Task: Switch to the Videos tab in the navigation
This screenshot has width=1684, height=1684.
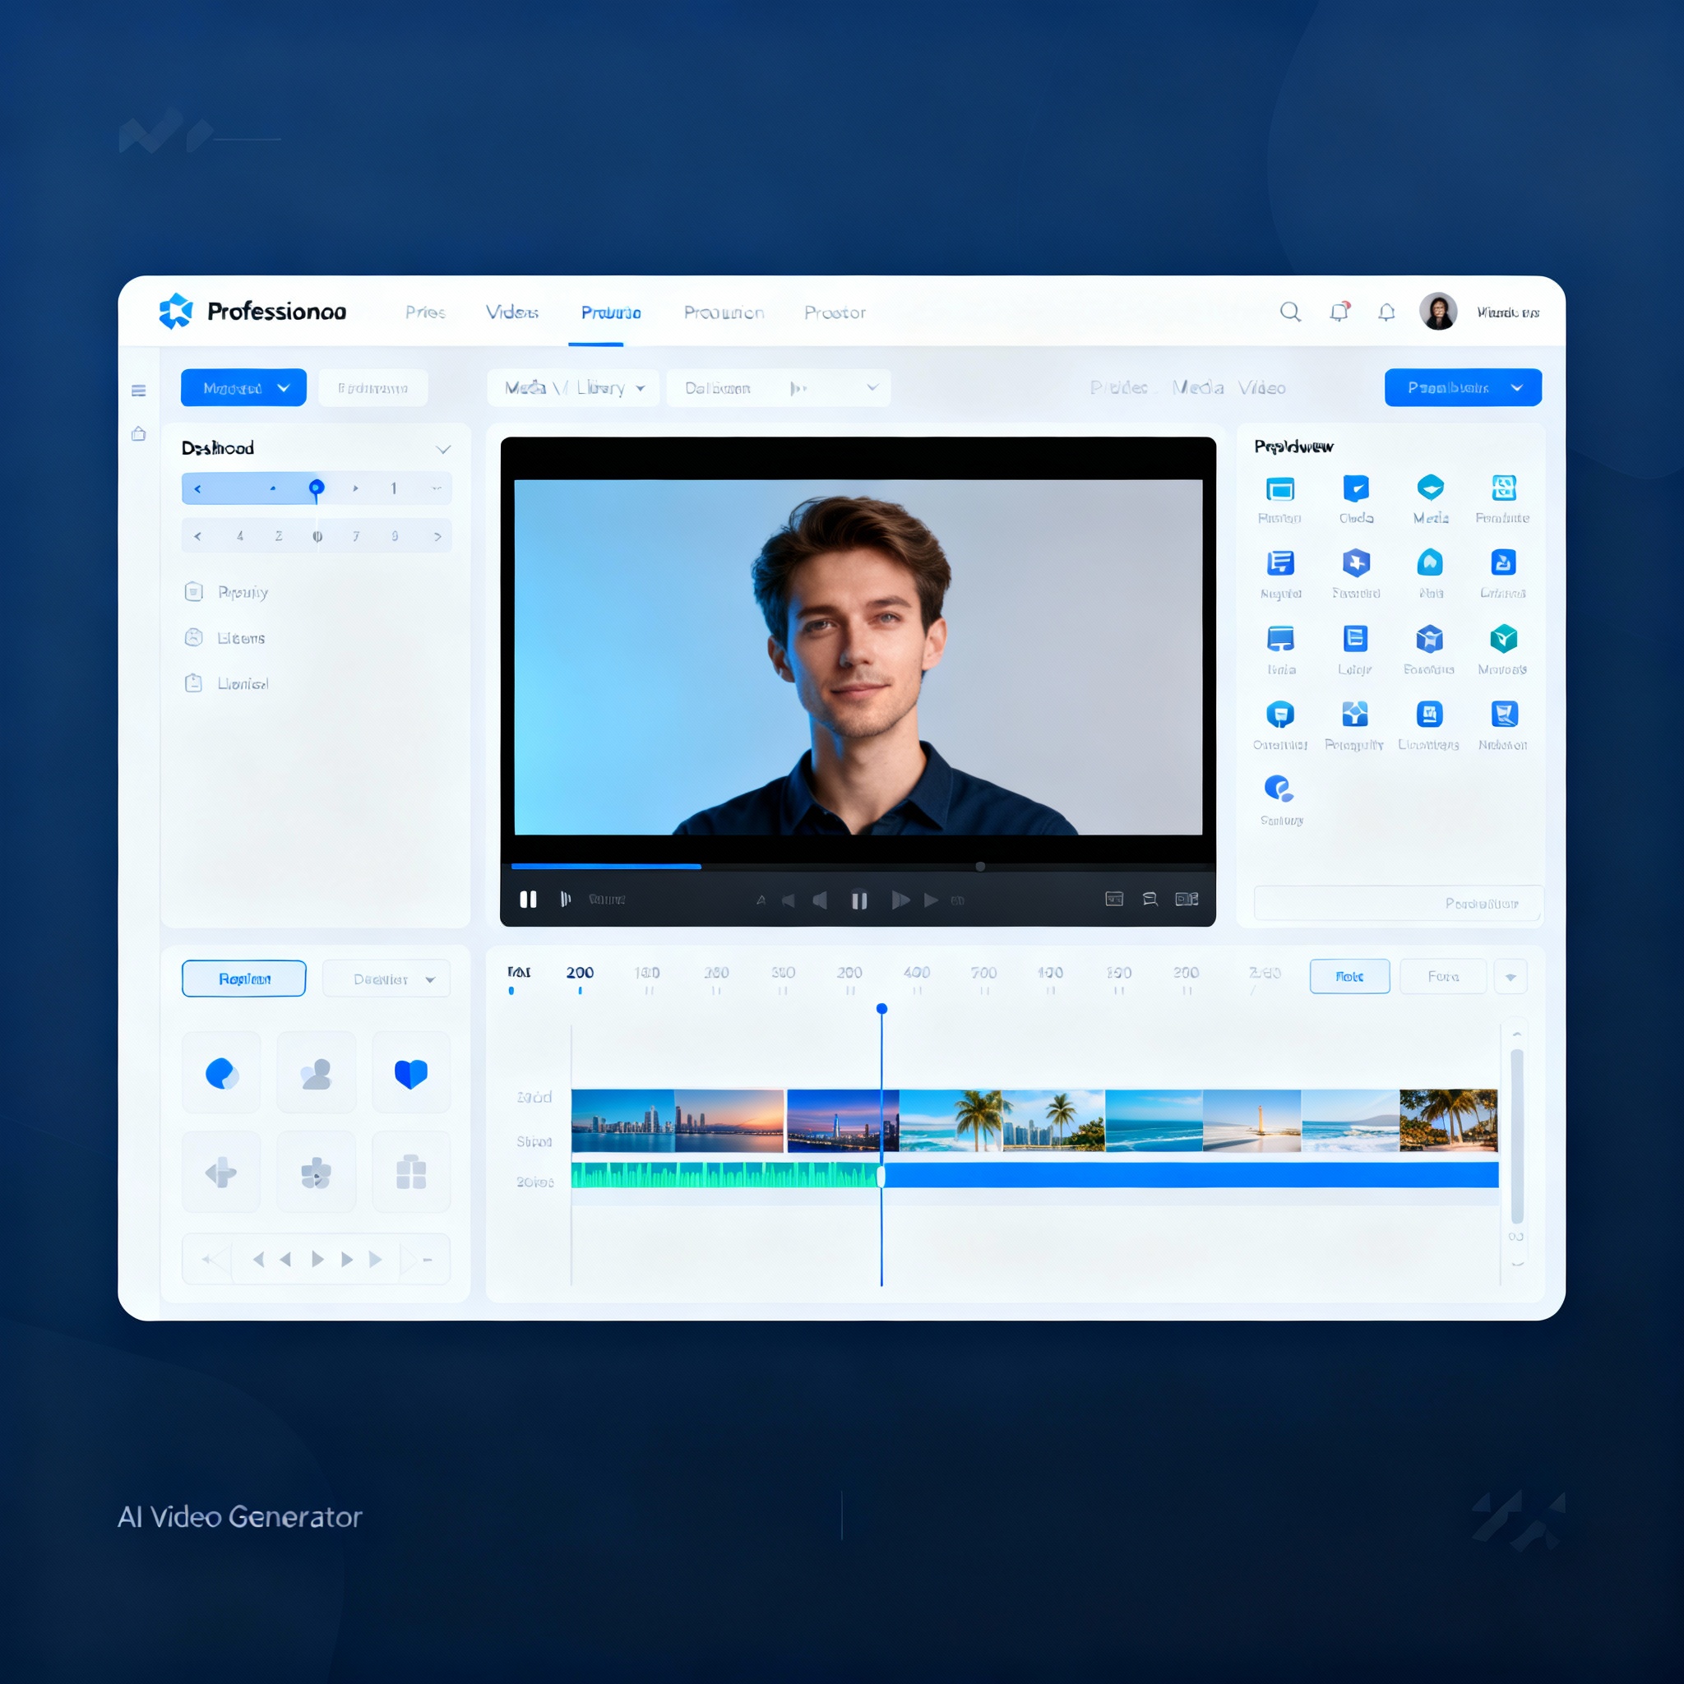Action: coord(512,312)
